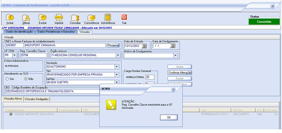
Task: Open the Consultar toolbar icon
Action: tap(75, 18)
